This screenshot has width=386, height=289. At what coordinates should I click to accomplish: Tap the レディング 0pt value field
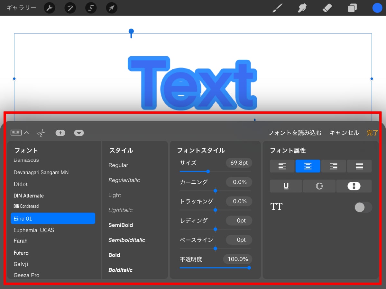pos(239,221)
